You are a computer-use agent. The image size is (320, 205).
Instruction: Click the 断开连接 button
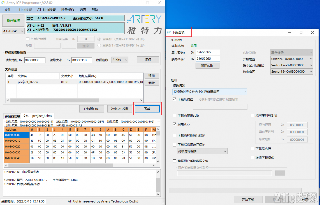13,21
